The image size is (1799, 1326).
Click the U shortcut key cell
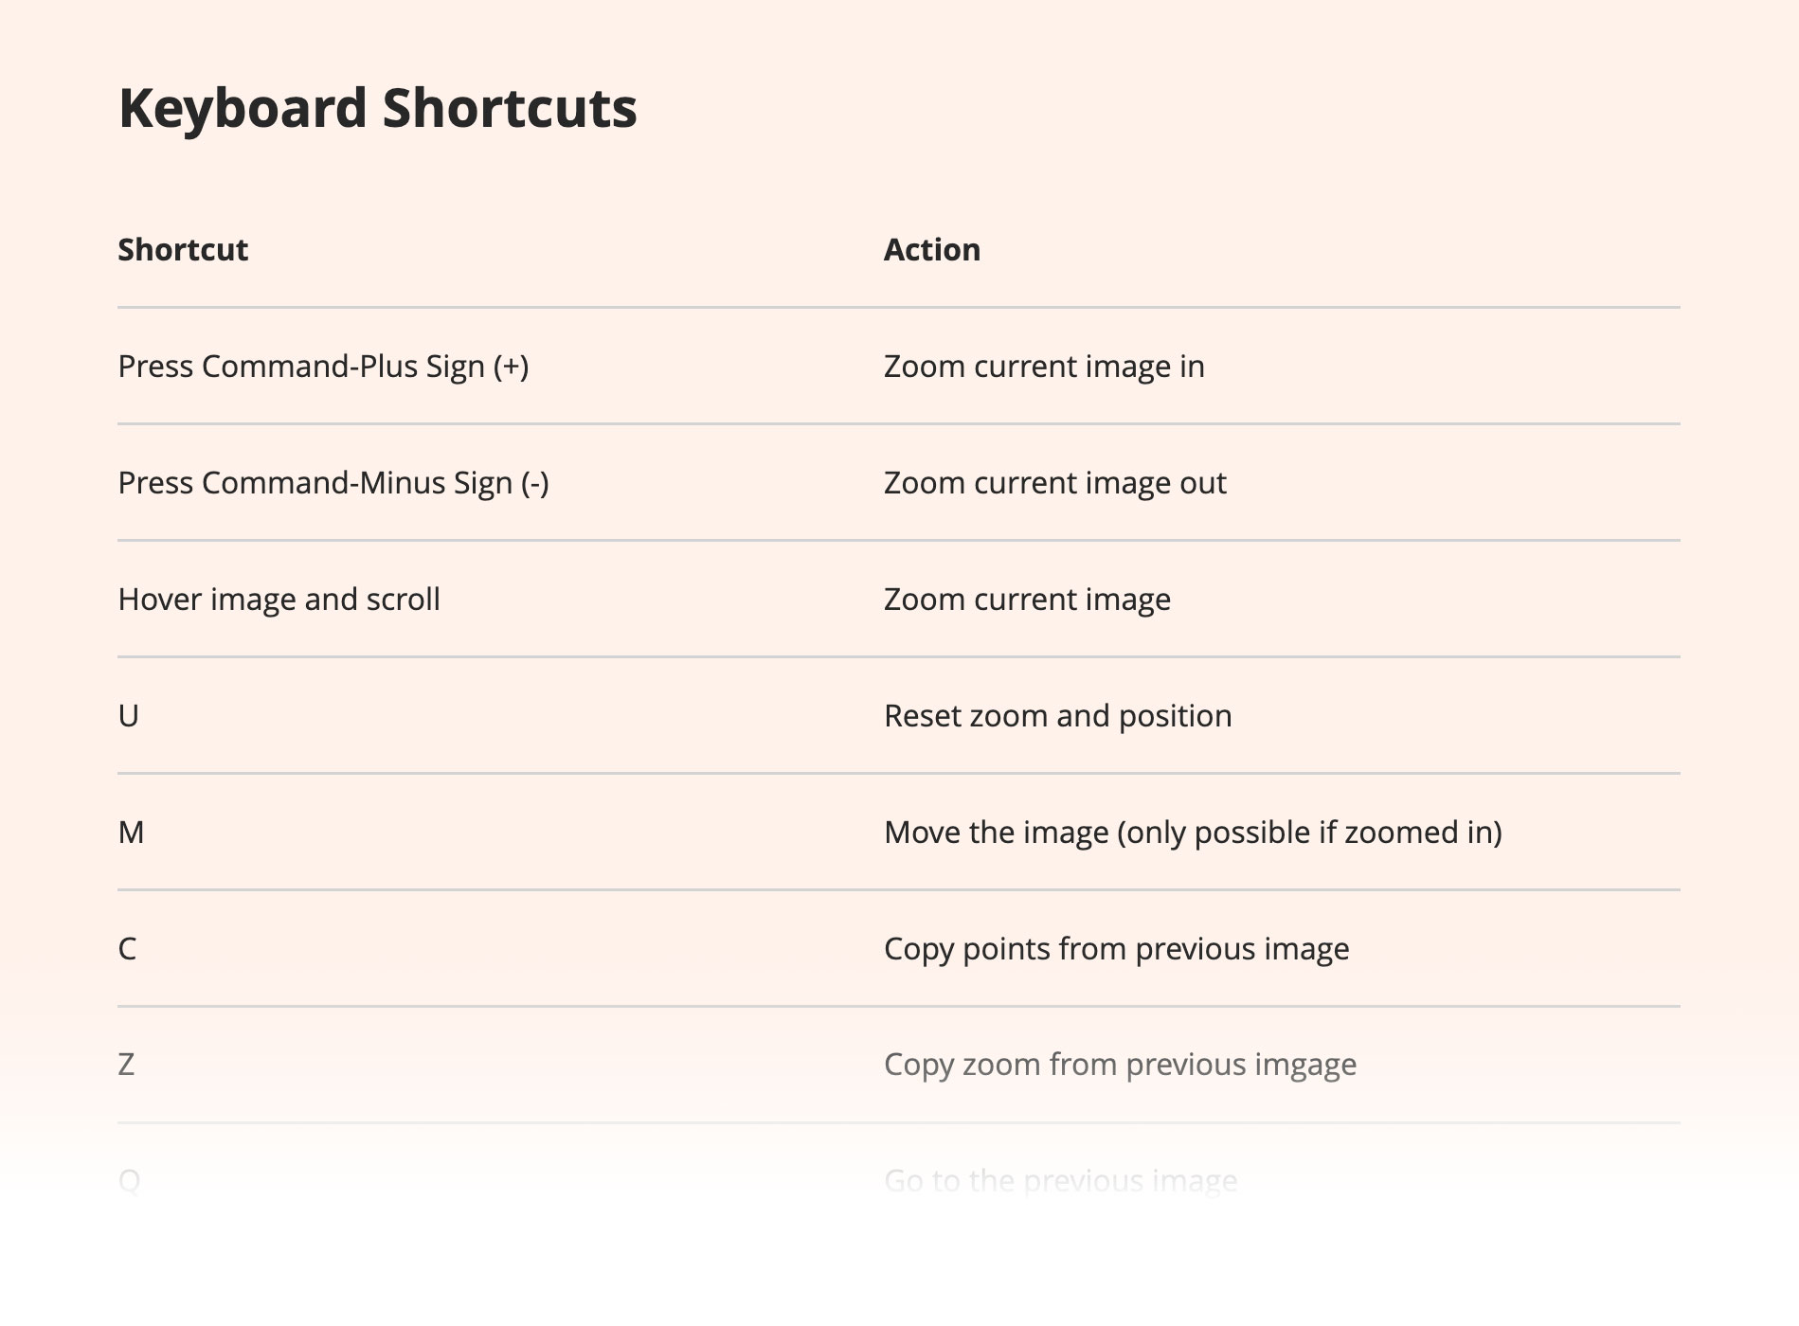click(x=129, y=716)
